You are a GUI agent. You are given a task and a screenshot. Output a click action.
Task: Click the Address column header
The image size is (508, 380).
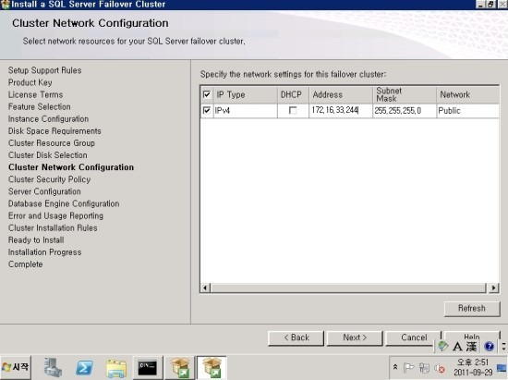[341, 94]
